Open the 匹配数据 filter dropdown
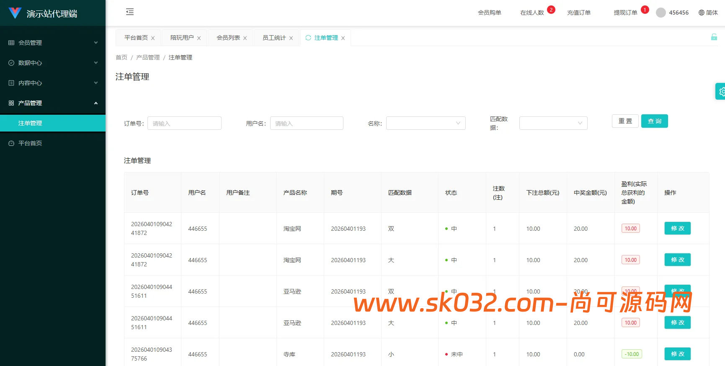Image resolution: width=725 pixels, height=366 pixels. click(553, 123)
